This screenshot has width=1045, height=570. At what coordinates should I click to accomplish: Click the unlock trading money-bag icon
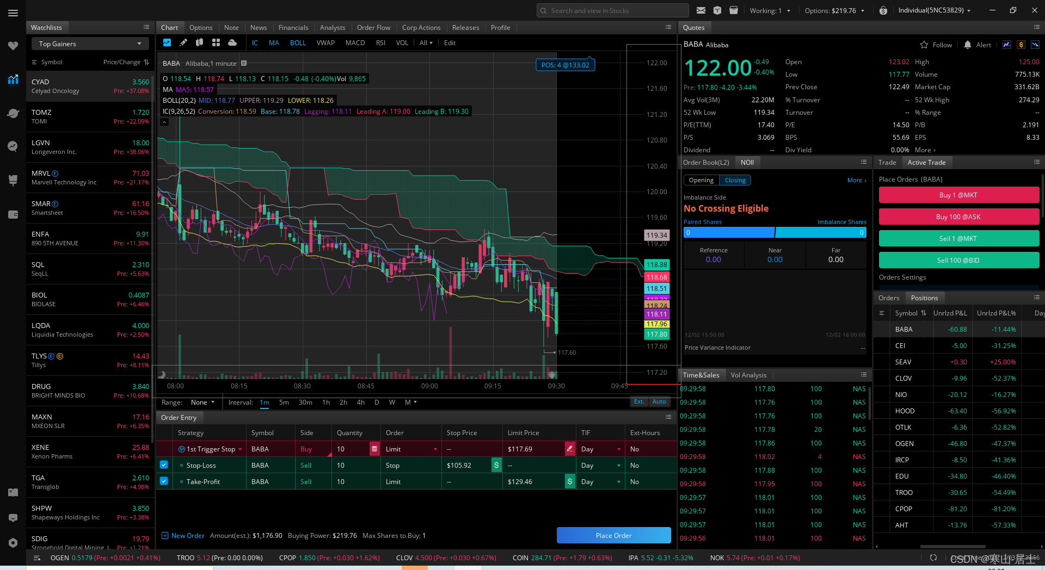point(883,10)
